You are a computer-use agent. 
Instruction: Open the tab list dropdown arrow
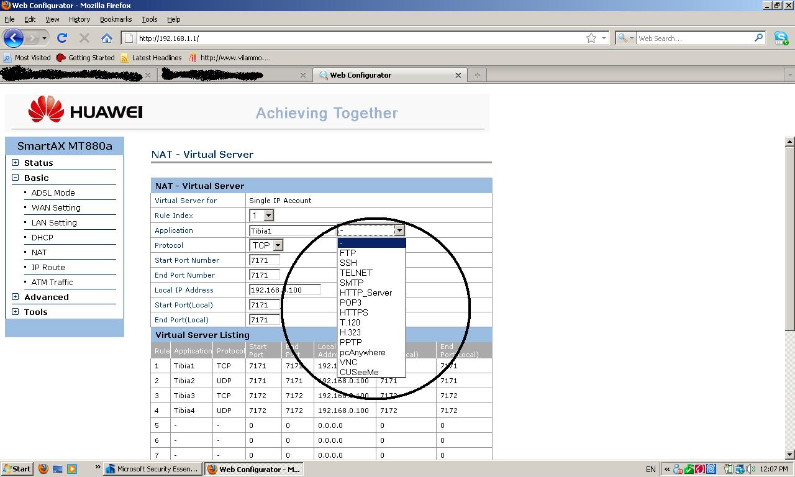pos(789,75)
